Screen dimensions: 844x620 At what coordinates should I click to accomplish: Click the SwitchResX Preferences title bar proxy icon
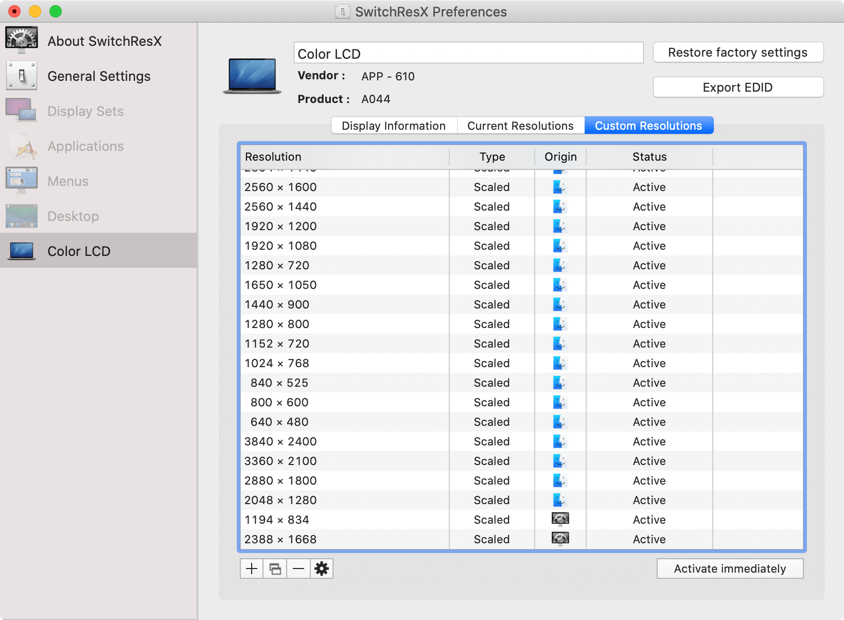[x=342, y=11]
